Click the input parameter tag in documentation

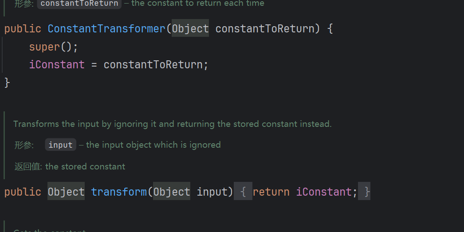[x=60, y=145]
